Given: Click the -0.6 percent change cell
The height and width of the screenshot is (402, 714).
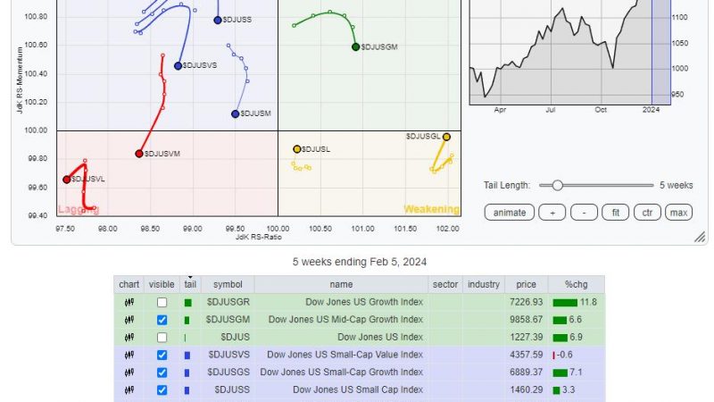Looking at the screenshot, I should [577, 354].
